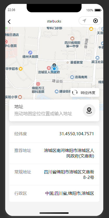
Task: Tap the 建设街 residence home icon
Action: [56, 91]
